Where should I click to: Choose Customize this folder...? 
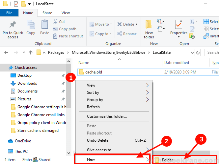(x=114, y=116)
